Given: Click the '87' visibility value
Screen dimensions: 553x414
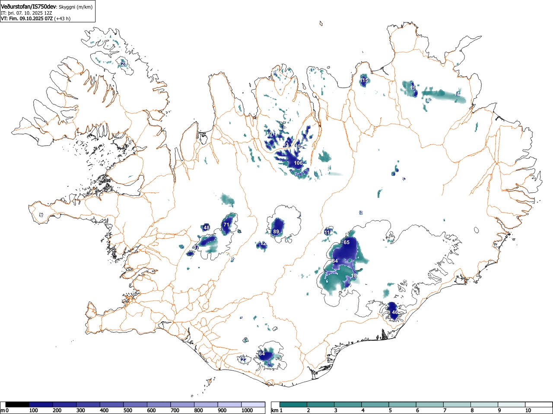Looking at the screenshot, I should (196, 247).
